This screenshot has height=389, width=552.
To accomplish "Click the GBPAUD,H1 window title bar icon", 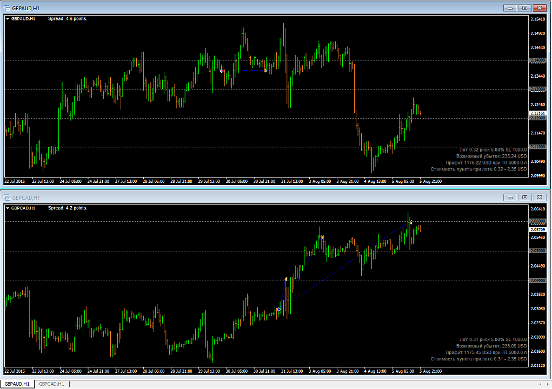I will pos(7,8).
